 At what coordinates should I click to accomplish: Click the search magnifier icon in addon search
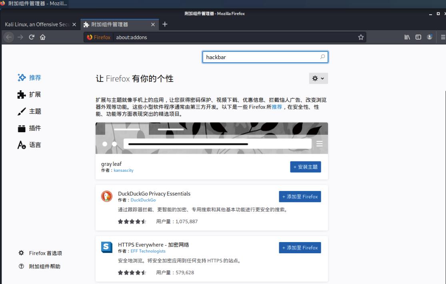tap(322, 57)
